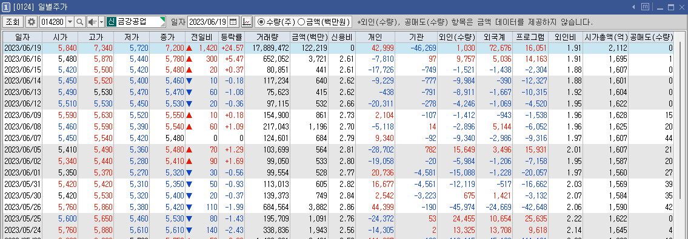
Task: Select the 2023/06/09 date cell
Action: click(22, 115)
